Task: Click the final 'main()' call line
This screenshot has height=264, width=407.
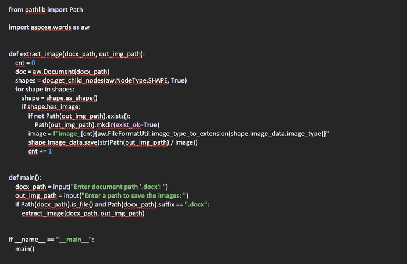Action: tap(24, 249)
